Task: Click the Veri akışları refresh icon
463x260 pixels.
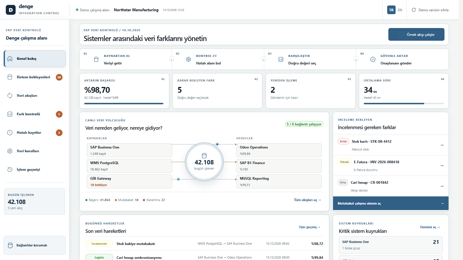Action: point(10,96)
